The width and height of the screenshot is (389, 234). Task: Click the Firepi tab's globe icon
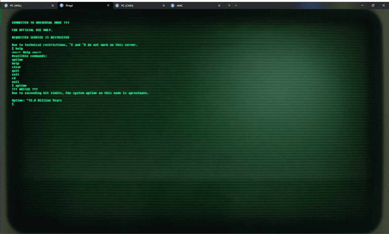[62, 5]
